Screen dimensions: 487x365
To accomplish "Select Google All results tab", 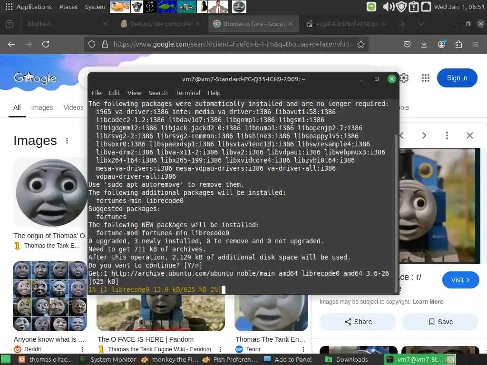I will point(17,107).
